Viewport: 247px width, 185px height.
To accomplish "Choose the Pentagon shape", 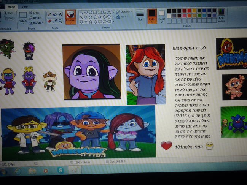I will [x=91, y=17].
